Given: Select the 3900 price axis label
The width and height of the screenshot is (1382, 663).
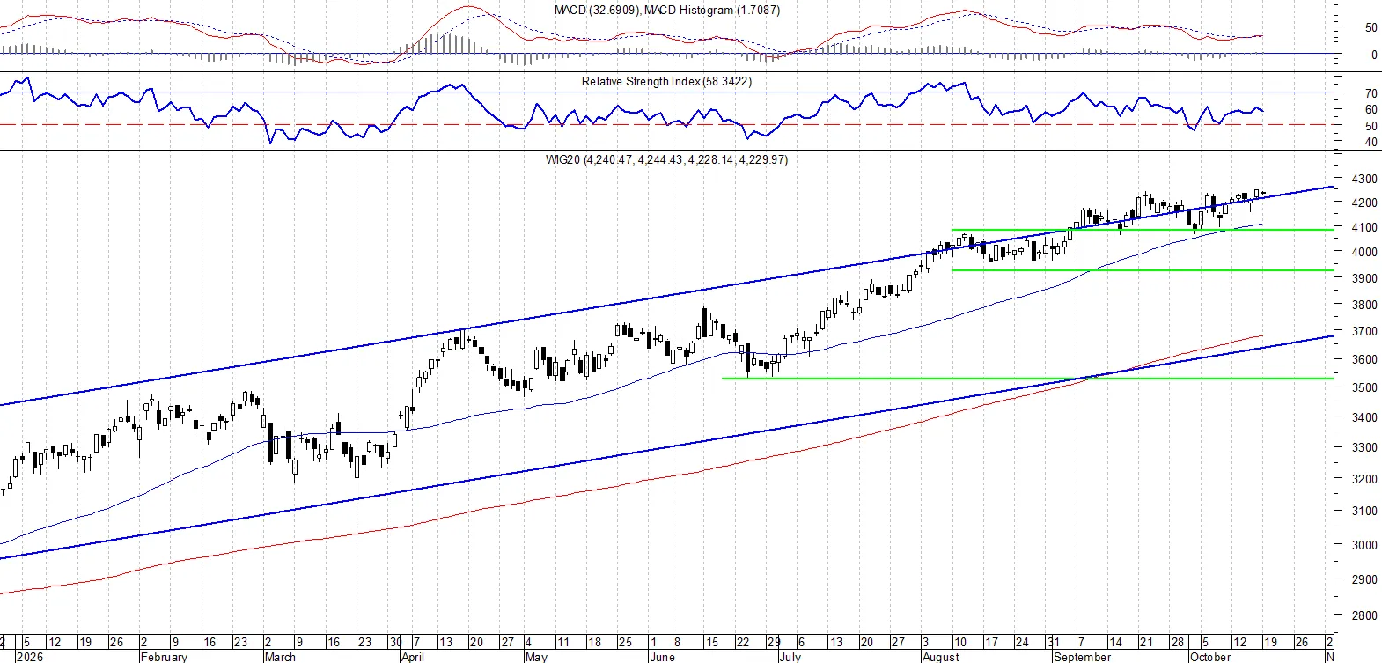Looking at the screenshot, I should coord(1364,278).
